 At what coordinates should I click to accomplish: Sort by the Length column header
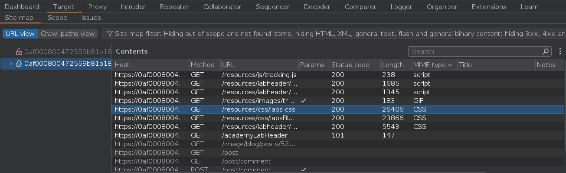pos(393,65)
